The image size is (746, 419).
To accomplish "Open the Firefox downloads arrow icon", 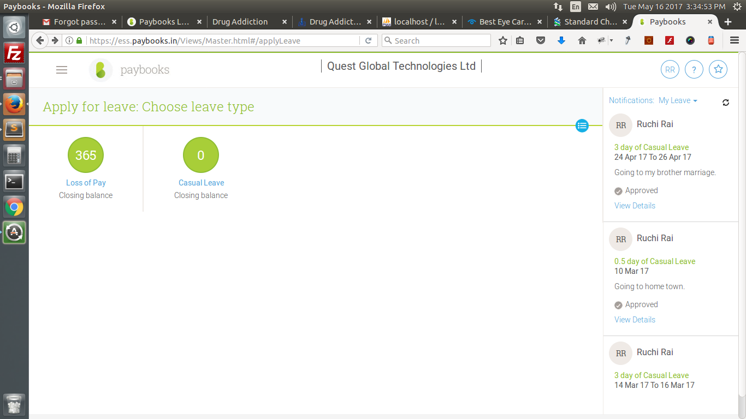I will [x=561, y=41].
